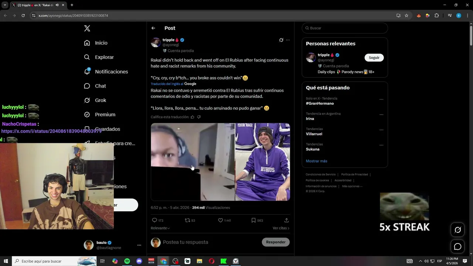
Task: Open the Chrome three-dot menu
Action: pos(467,16)
